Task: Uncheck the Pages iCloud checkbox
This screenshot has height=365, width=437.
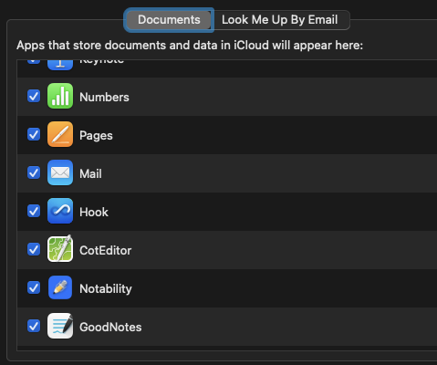Action: click(34, 134)
